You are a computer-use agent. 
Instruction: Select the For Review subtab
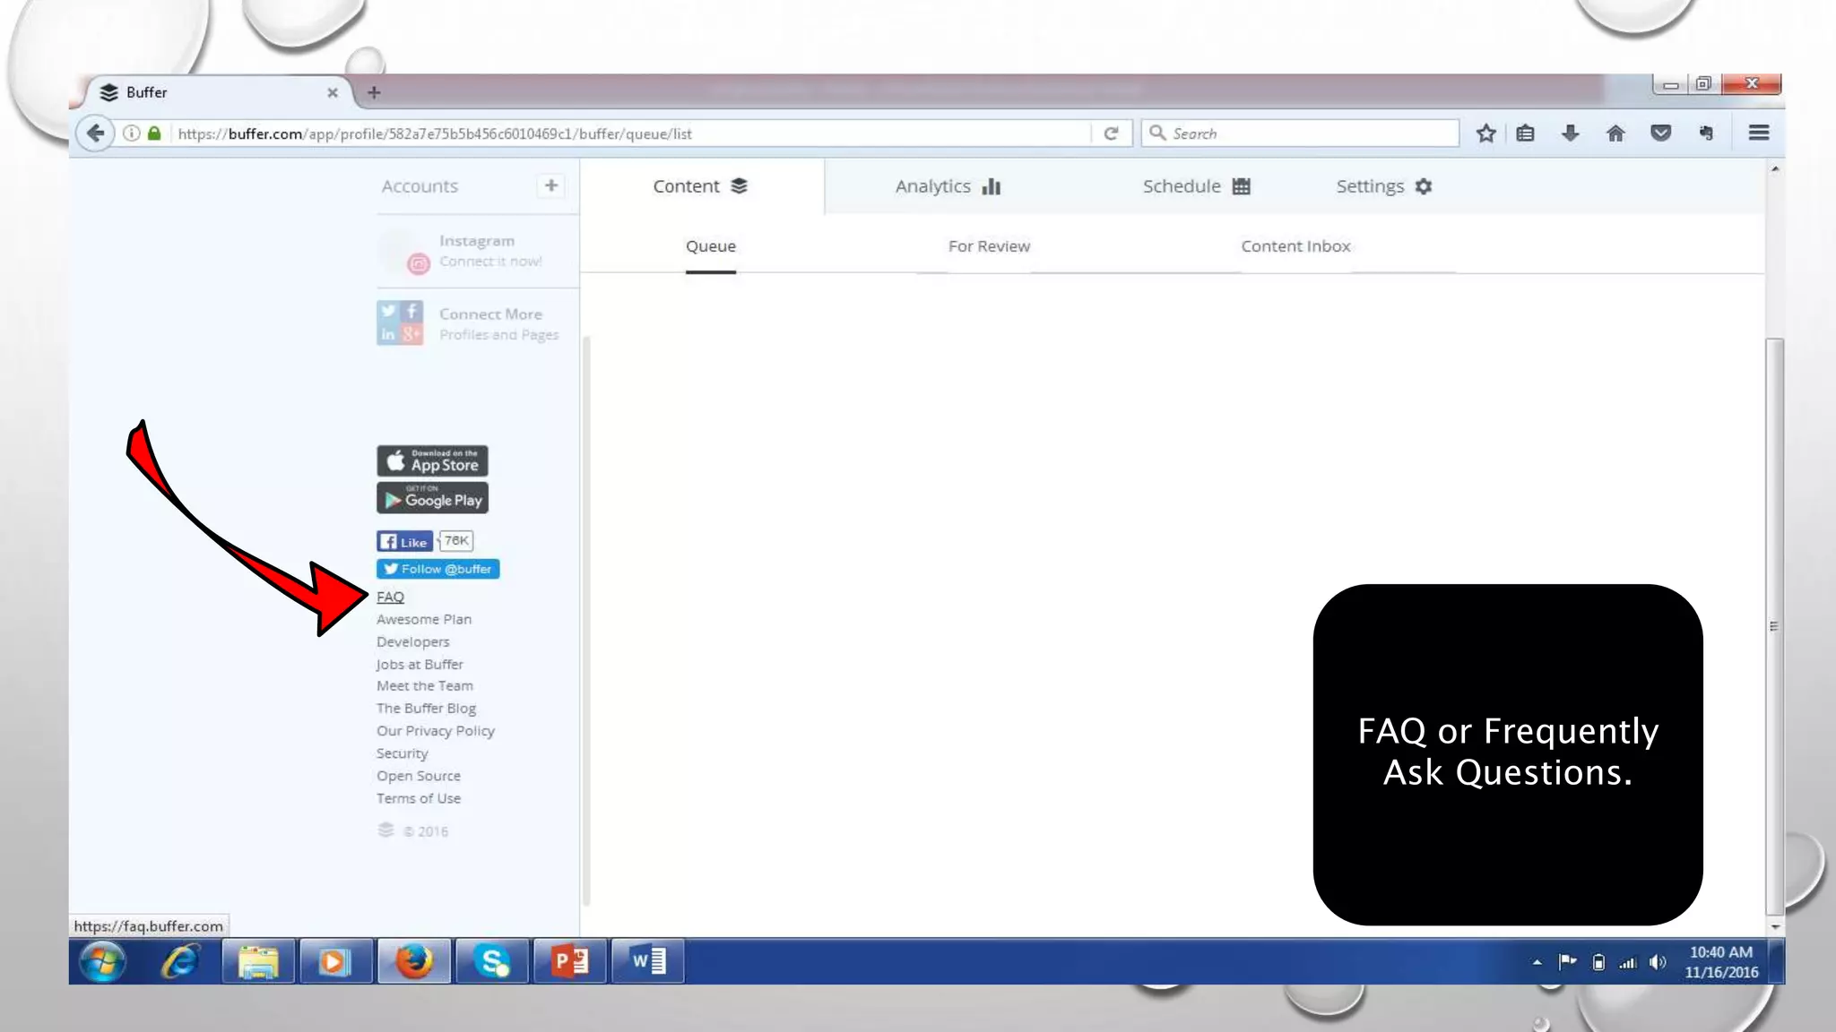point(989,246)
